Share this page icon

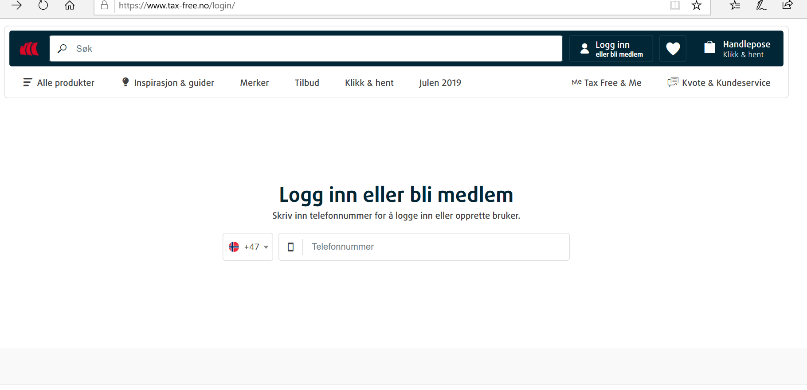click(787, 6)
